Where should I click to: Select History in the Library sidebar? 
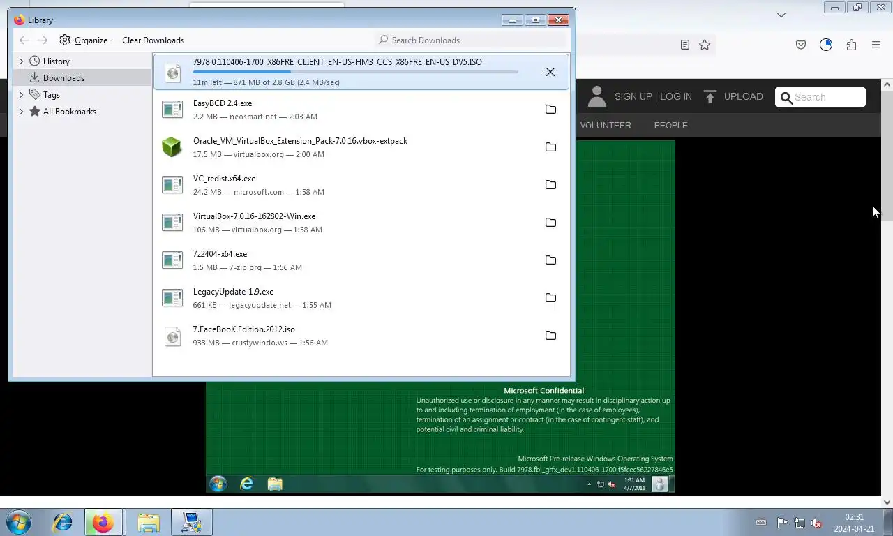click(x=56, y=61)
